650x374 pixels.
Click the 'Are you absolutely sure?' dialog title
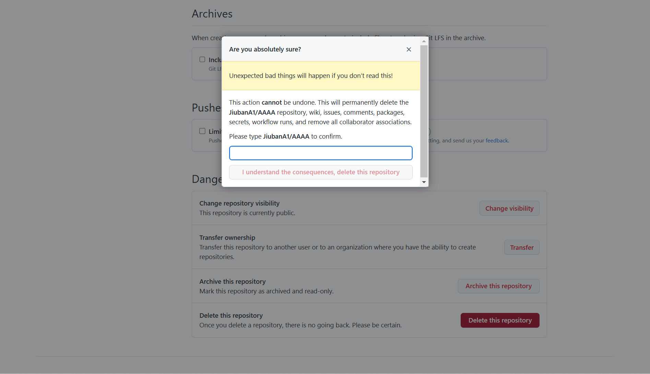265,49
